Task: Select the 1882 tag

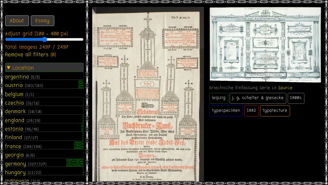Action: click(x=251, y=111)
